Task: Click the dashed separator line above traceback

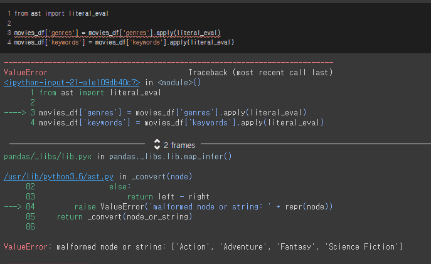Action: click(168, 63)
